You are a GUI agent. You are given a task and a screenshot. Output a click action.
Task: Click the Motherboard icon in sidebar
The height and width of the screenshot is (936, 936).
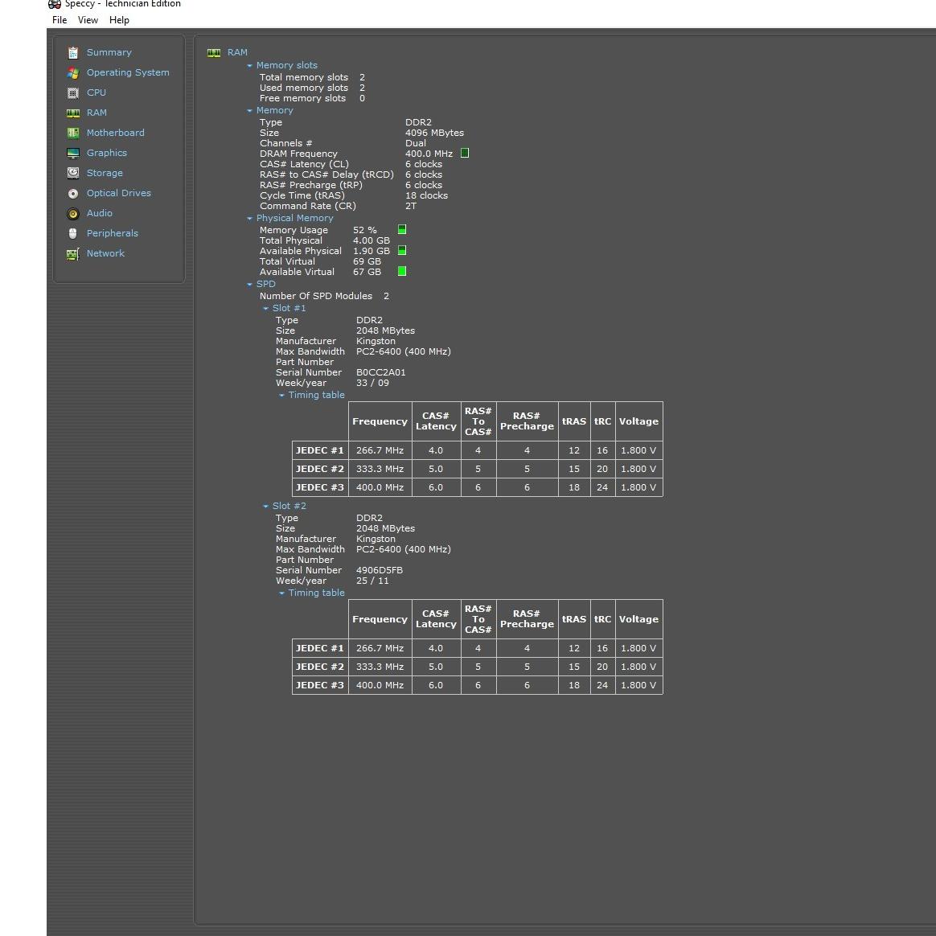pos(73,133)
